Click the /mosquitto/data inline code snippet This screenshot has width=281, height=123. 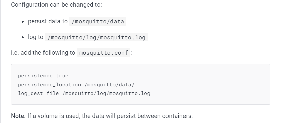pyautogui.click(x=98, y=21)
